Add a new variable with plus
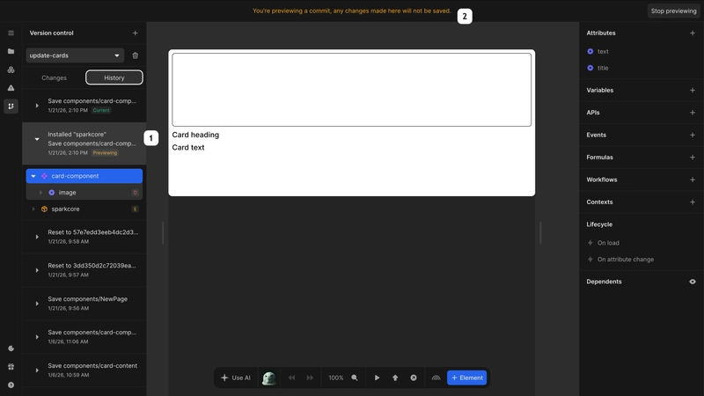This screenshot has width=704, height=396. coord(693,91)
